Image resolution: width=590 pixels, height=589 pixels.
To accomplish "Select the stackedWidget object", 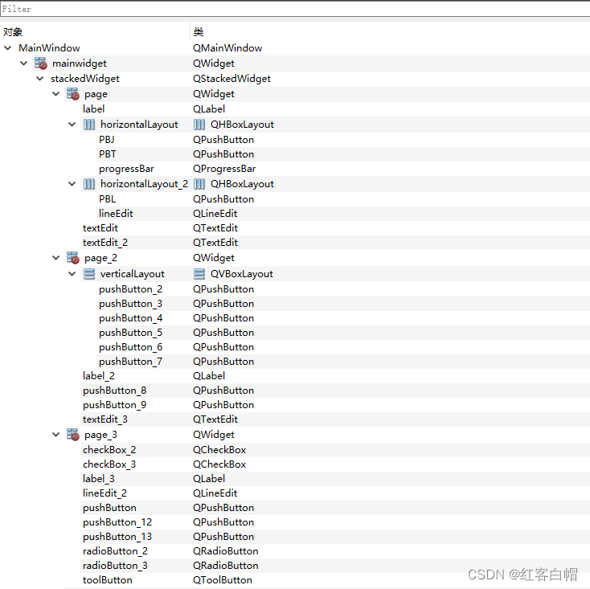I will 85,79.
